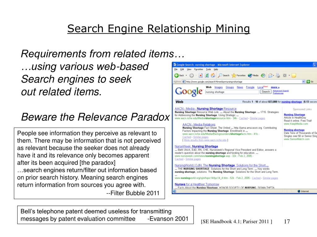
Task: Click the Mail envelope icon
Action: click(x=270, y=76)
